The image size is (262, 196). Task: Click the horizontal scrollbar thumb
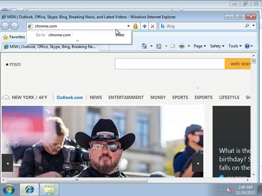pos(77,180)
